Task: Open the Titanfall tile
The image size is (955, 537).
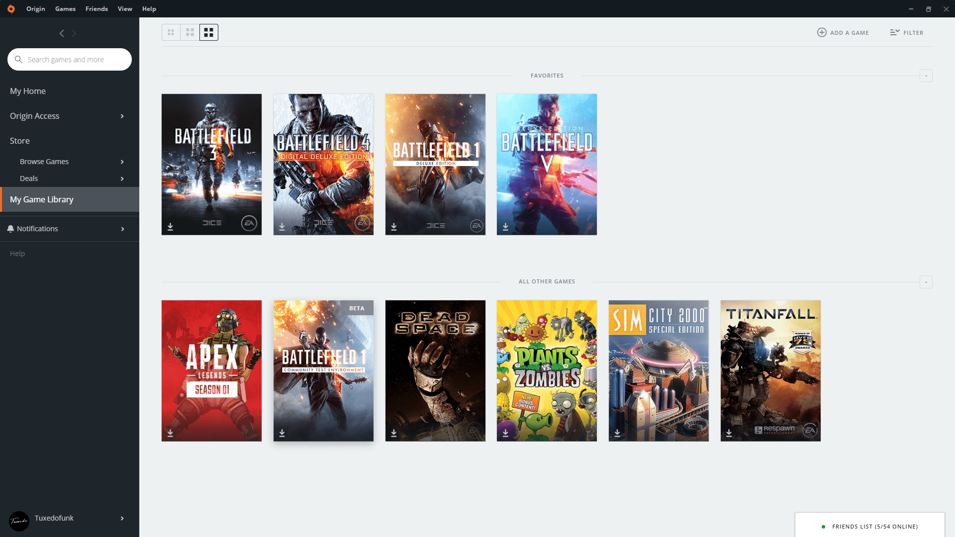Action: click(770, 371)
